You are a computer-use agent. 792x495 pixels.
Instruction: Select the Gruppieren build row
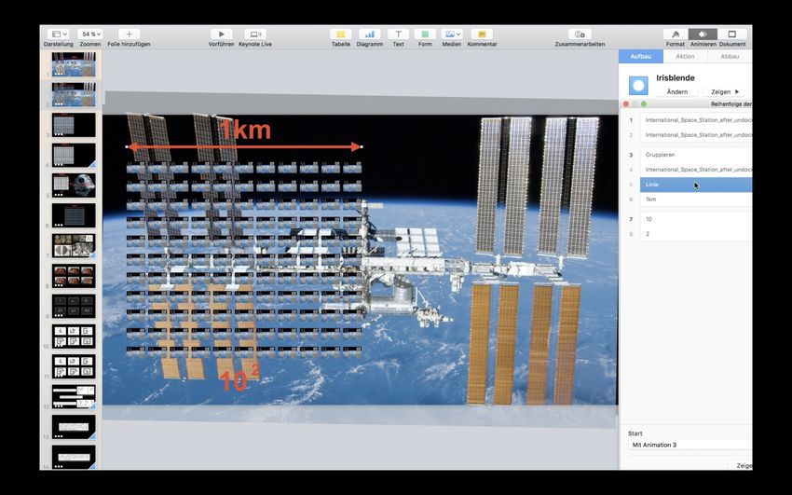[696, 155]
